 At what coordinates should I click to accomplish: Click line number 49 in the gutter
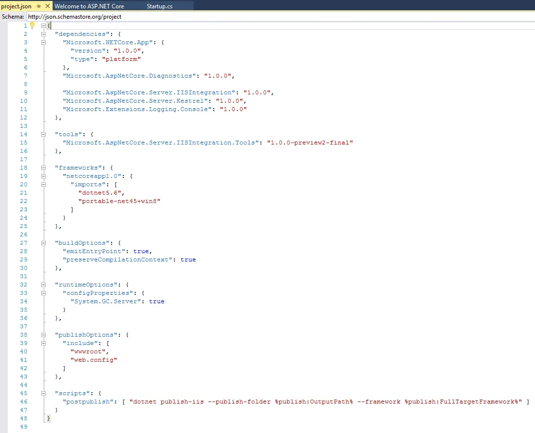point(24,427)
